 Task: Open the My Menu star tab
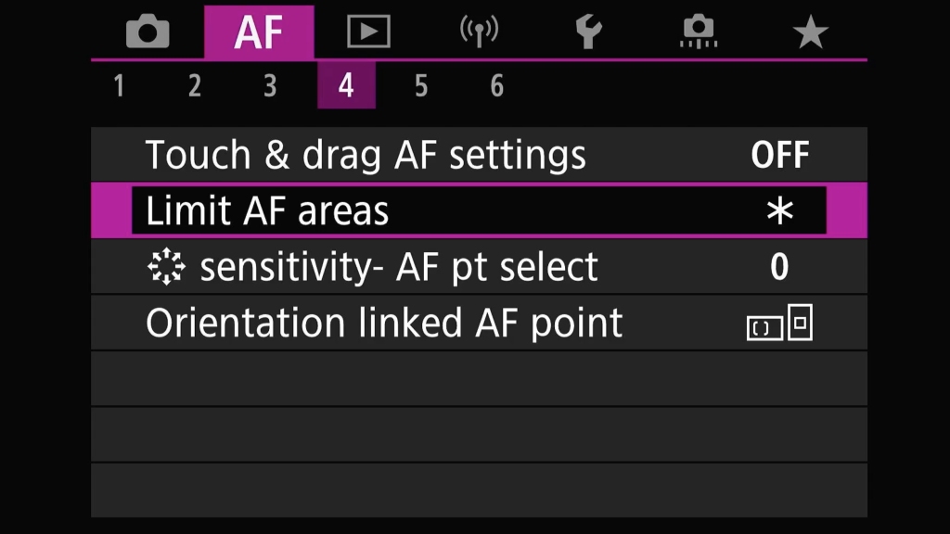tap(810, 32)
